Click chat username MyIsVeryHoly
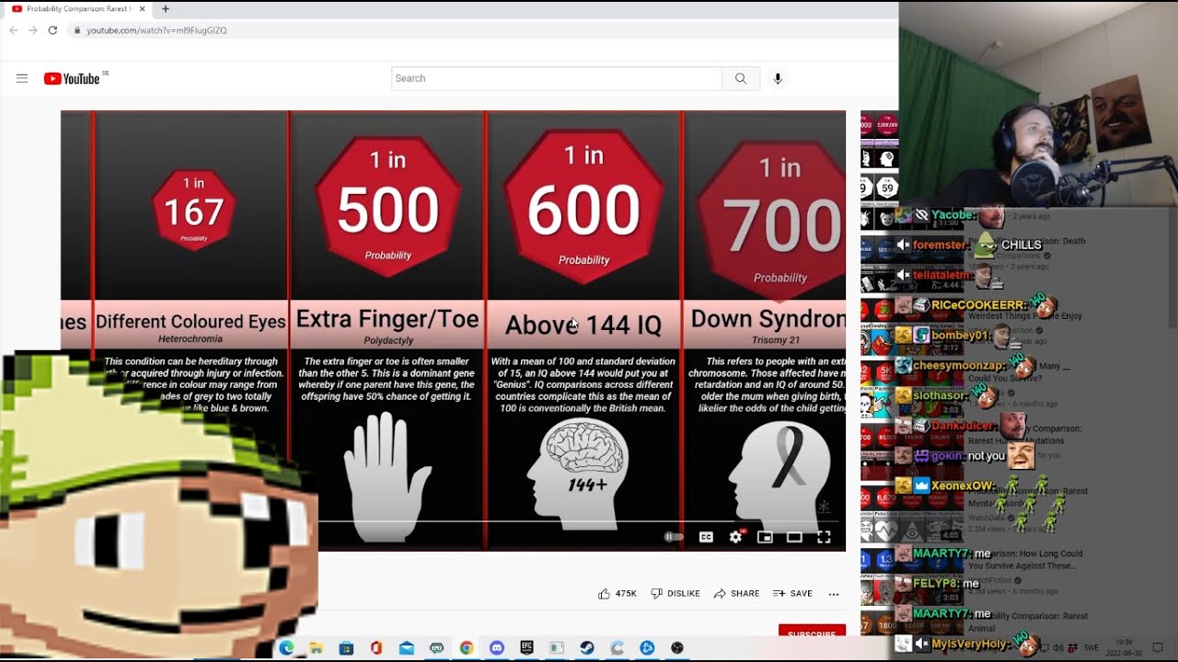Viewport: 1178px width, 662px height. [x=970, y=644]
